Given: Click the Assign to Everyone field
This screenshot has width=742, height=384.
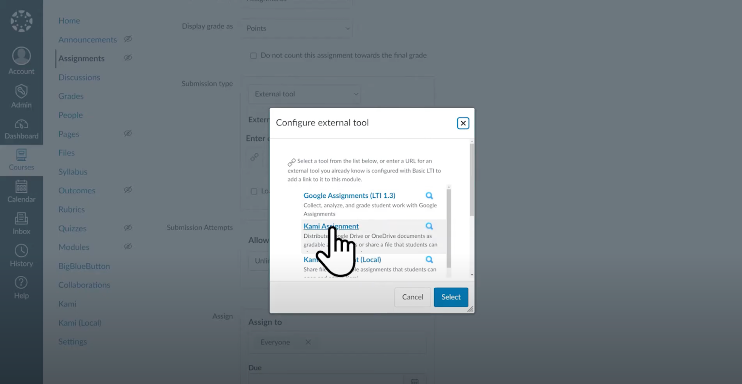Looking at the screenshot, I should click(x=337, y=342).
